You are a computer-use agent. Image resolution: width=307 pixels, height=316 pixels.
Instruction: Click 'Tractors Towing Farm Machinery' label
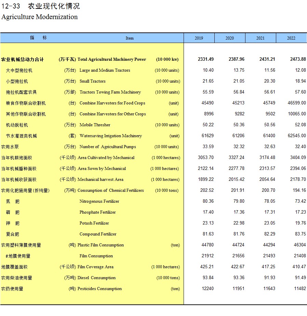pyautogui.click(x=110, y=92)
